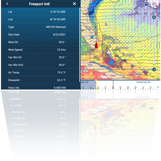This screenshot has height=161, width=161.
Task: Click the station info panel scrollbar
Action: point(80,44)
